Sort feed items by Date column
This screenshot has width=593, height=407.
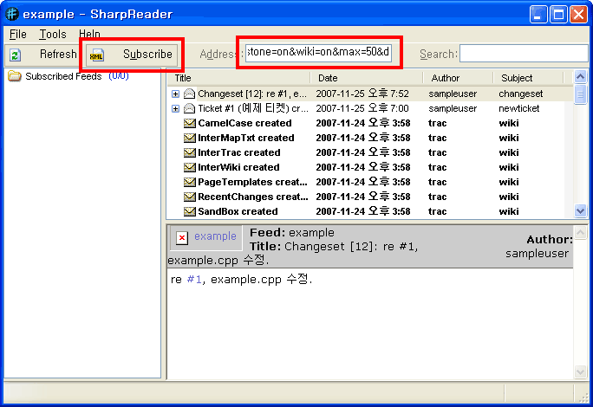pyautogui.click(x=368, y=78)
